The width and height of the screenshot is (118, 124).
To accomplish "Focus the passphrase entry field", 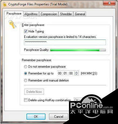I will (65, 42).
